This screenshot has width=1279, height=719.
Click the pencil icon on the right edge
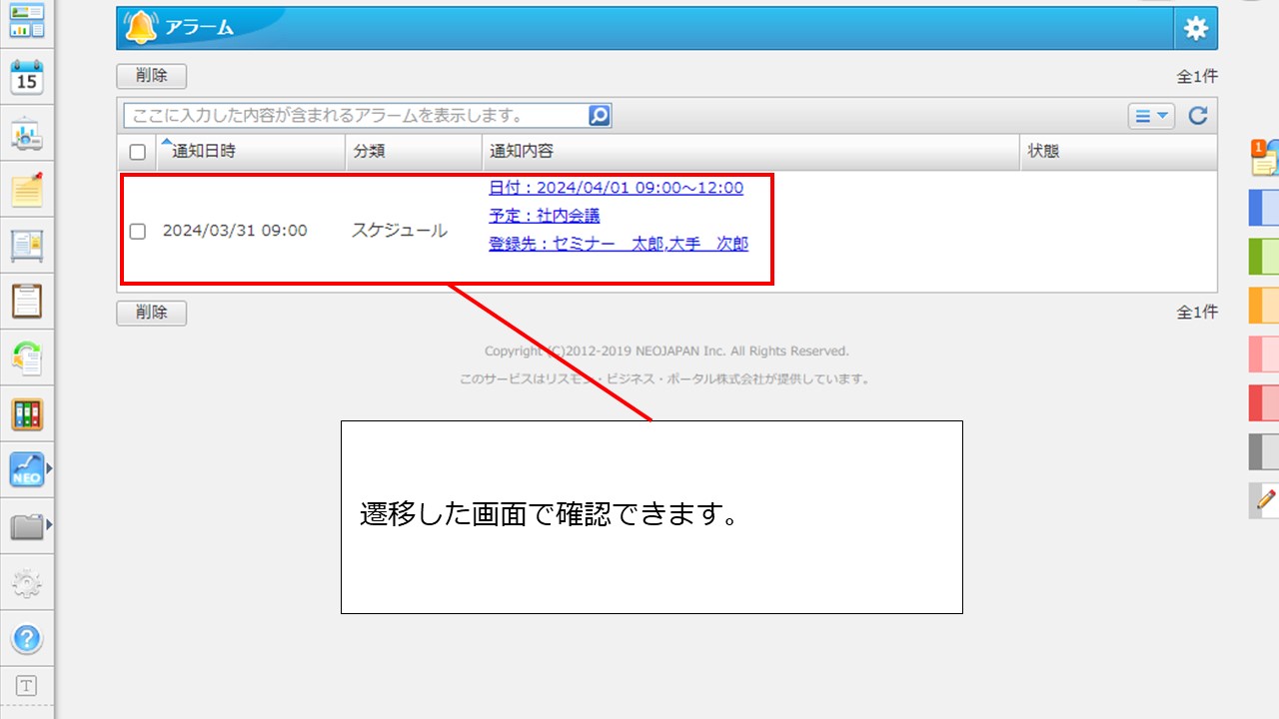click(1266, 500)
